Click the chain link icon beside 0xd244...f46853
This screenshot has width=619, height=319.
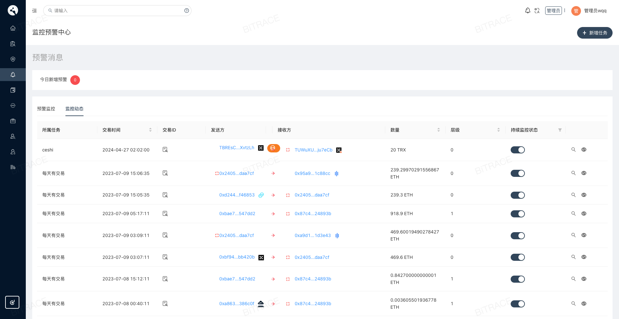coord(261,195)
